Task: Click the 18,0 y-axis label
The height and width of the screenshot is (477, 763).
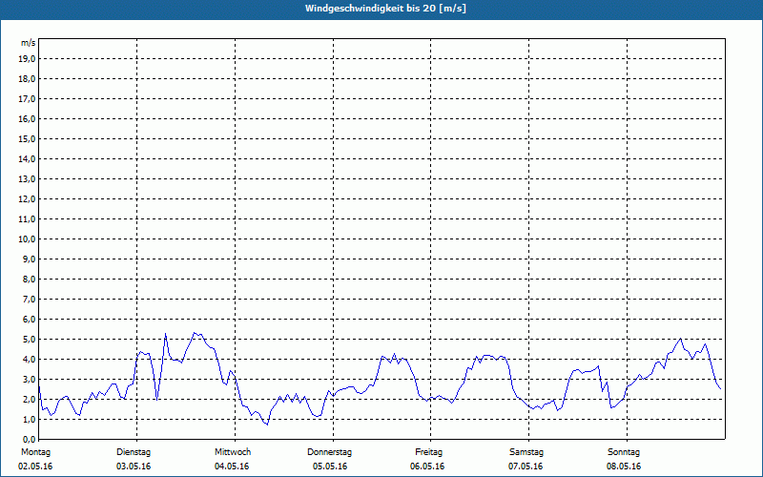Action: tap(27, 79)
